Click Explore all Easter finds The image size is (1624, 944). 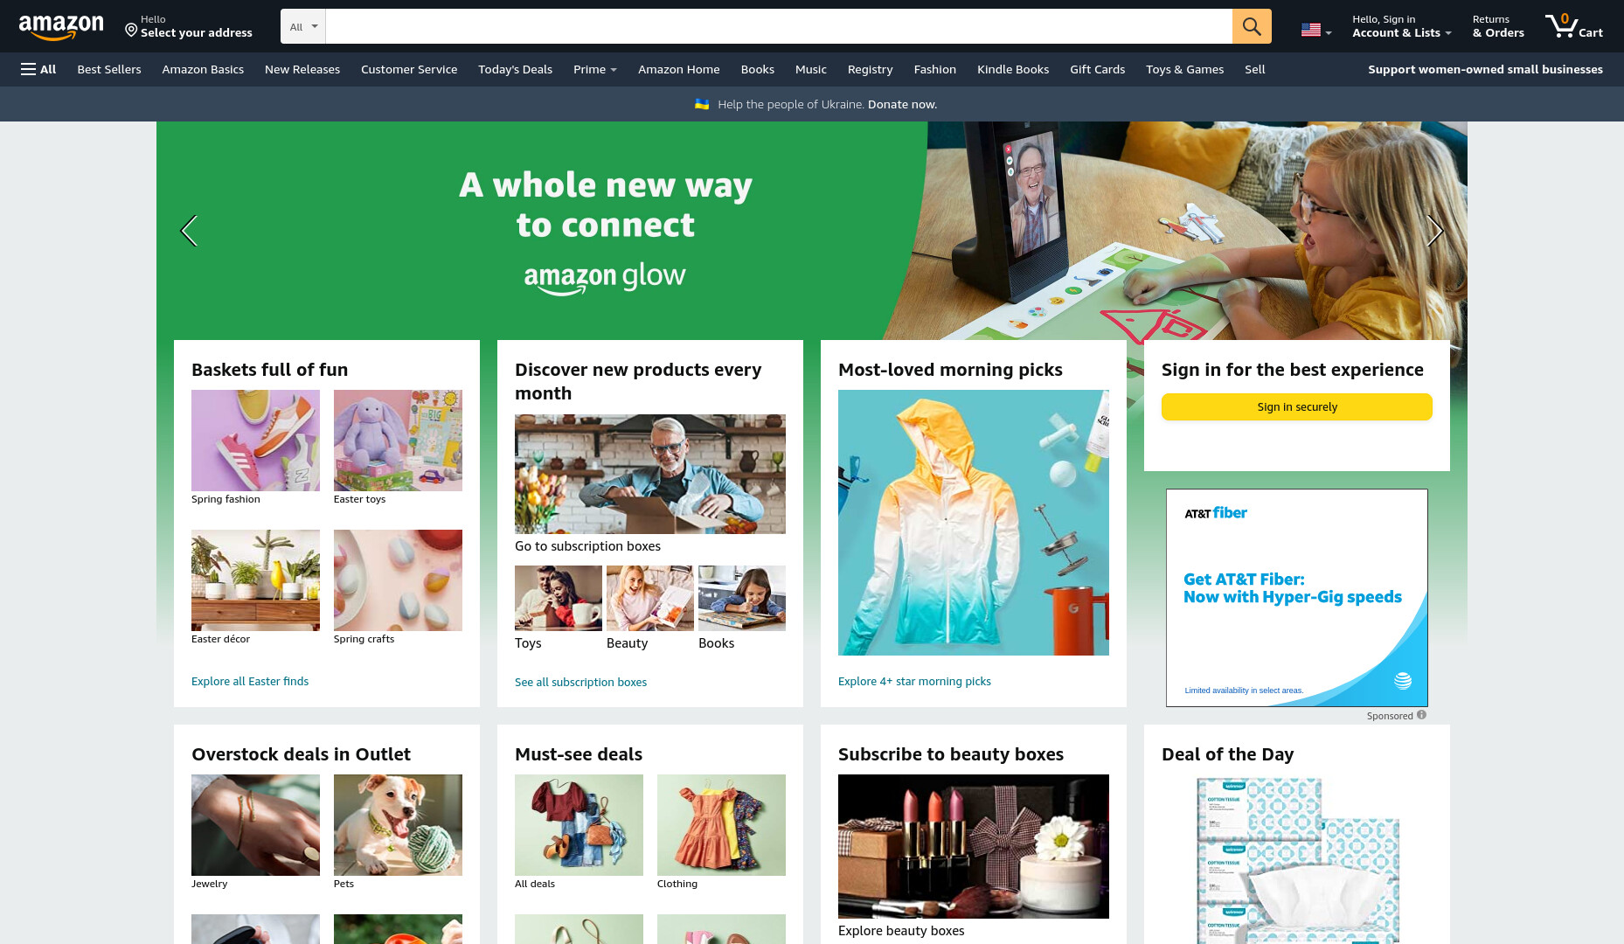pos(250,681)
